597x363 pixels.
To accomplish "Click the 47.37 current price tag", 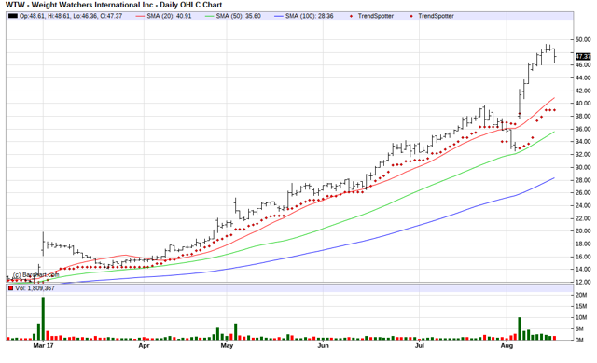I will 583,57.
